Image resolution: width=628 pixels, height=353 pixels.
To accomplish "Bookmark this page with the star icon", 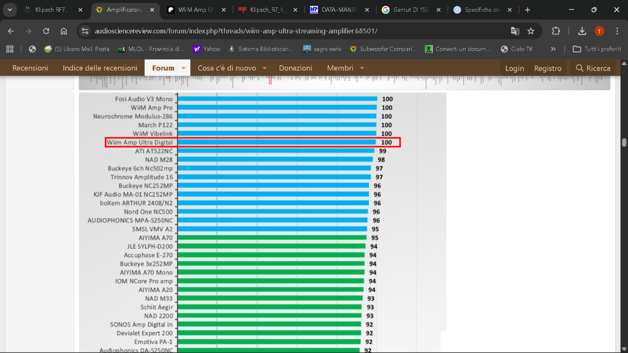I will tap(531, 31).
